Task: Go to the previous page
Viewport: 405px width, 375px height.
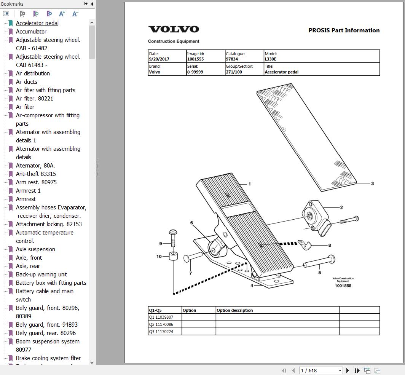Action: coord(293,370)
